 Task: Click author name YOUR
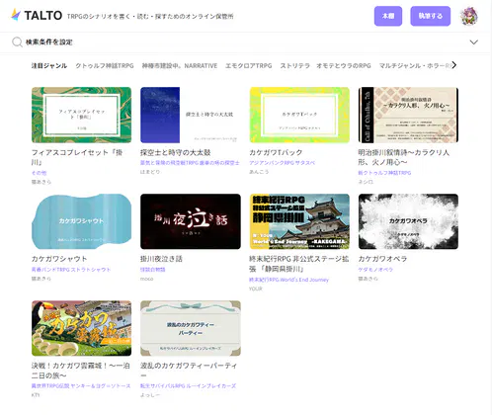256,289
